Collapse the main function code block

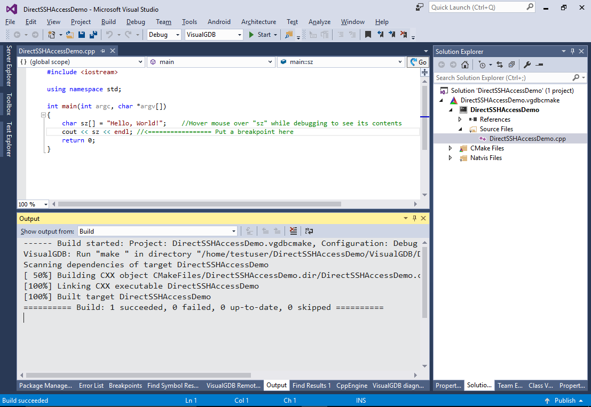point(43,115)
